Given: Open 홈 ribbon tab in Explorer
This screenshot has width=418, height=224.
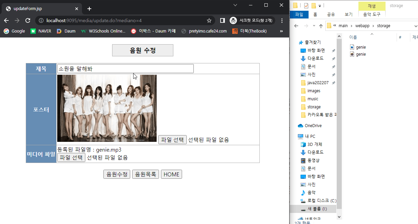Looking at the screenshot, I should pos(315,14).
